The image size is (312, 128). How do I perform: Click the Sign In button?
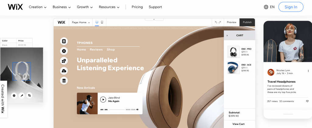(291, 7)
